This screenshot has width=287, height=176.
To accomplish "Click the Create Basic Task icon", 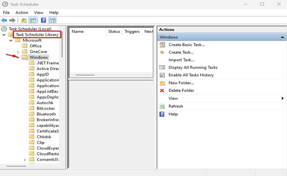I will click(162, 45).
